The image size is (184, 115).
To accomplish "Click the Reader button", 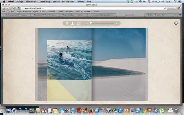I will pos(171,8).
